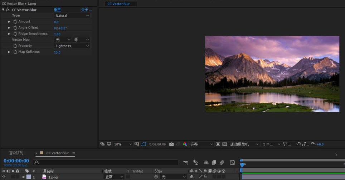Open the Vector Map 源 dropdown

pos(81,40)
